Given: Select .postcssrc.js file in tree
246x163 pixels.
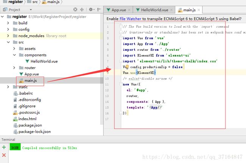Looking at the screenshot, I should coord(29,113).
